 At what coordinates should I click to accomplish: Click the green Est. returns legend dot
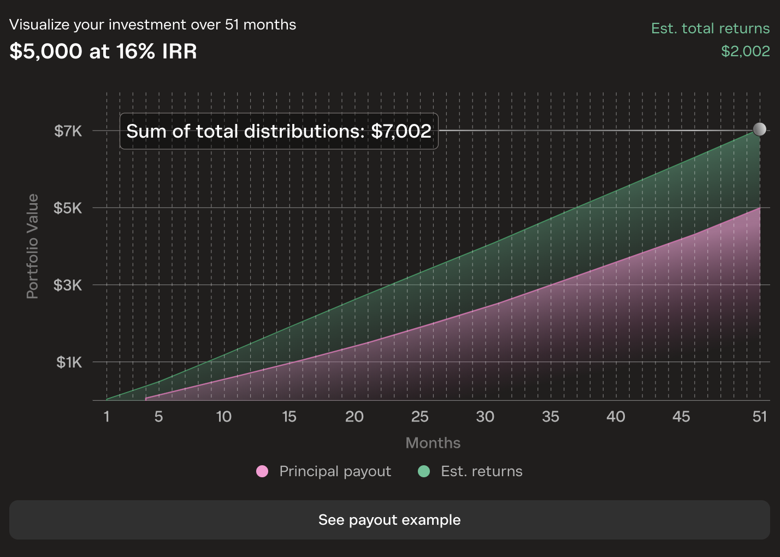424,471
